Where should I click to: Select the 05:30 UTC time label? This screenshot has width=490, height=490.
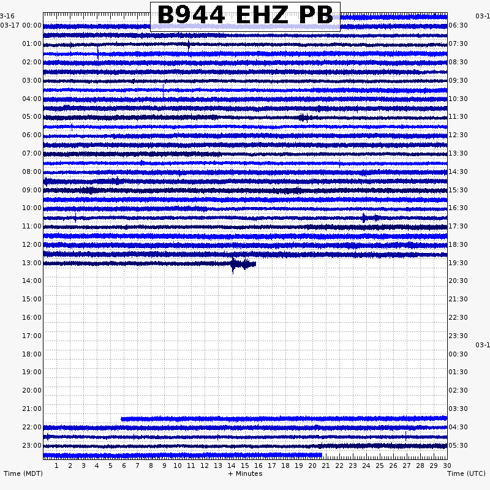click(458, 446)
